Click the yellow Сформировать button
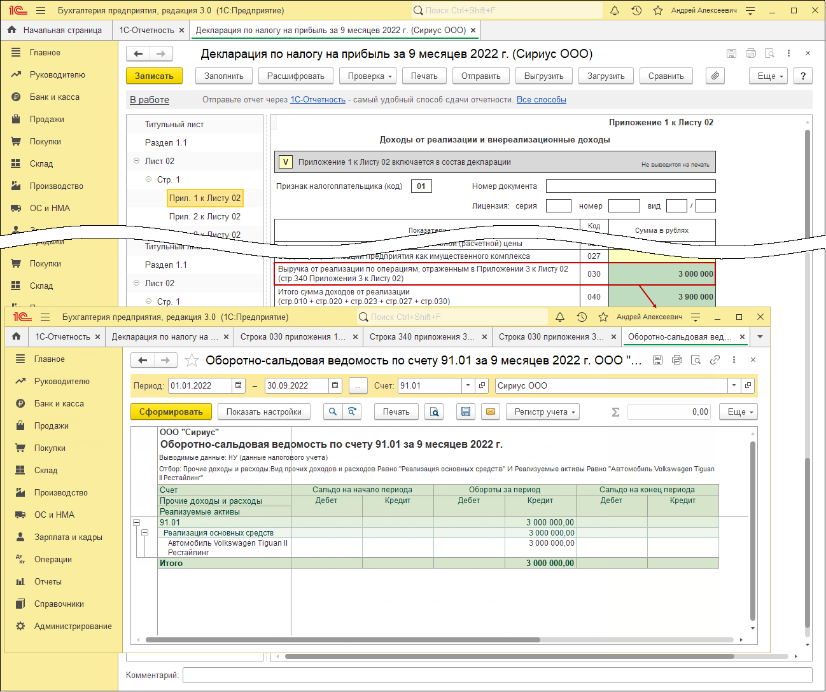 pyautogui.click(x=171, y=412)
